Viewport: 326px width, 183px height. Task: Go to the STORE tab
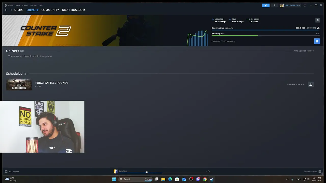19,10
